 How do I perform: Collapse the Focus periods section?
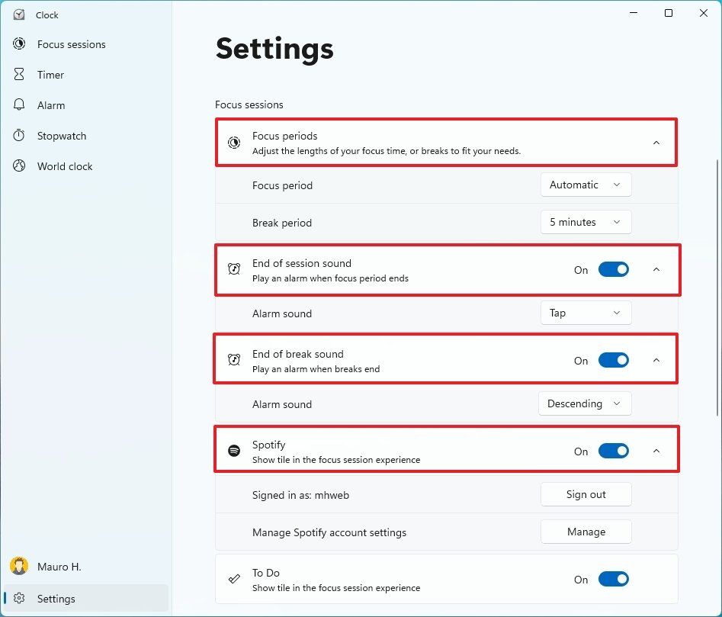click(656, 142)
